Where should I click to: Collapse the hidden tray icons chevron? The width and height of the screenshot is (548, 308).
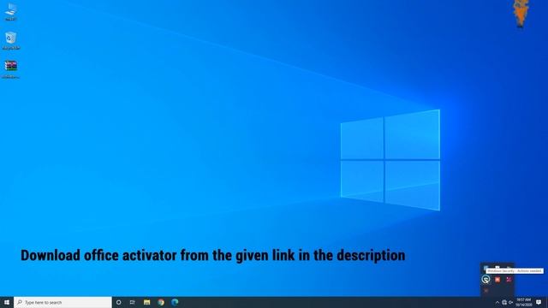pyautogui.click(x=497, y=302)
